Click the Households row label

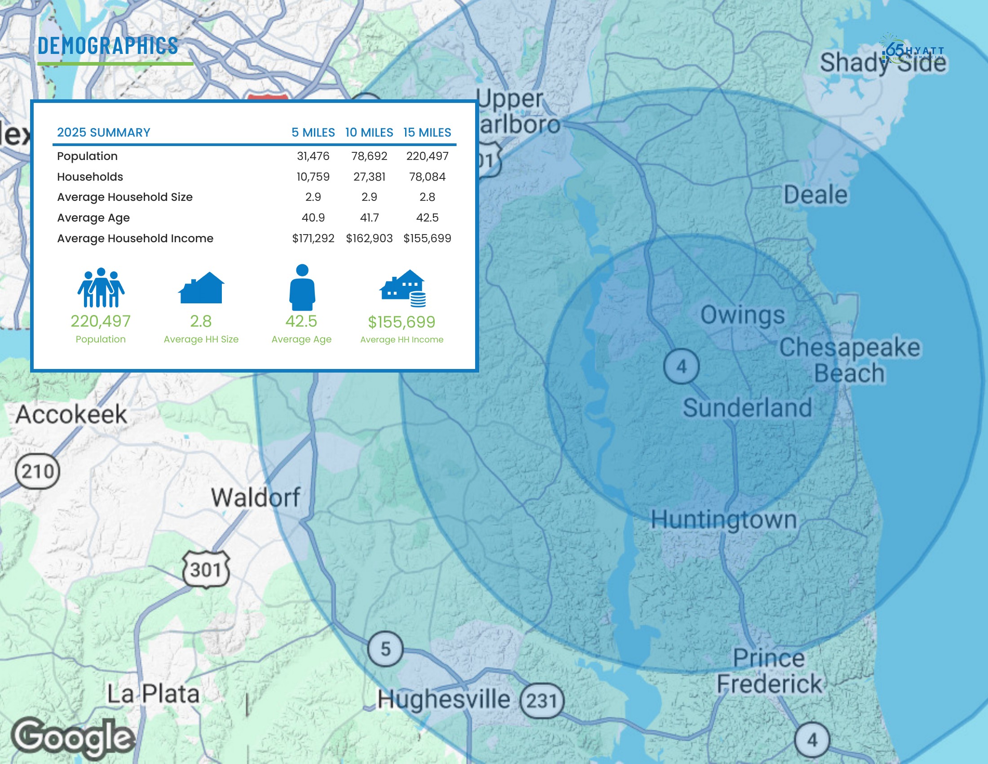[90, 177]
